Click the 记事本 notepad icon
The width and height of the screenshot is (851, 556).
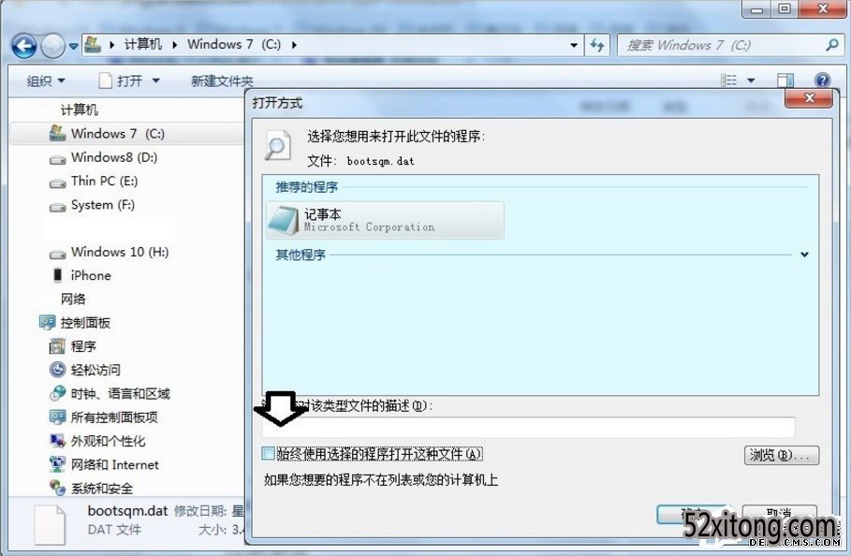click(x=285, y=220)
